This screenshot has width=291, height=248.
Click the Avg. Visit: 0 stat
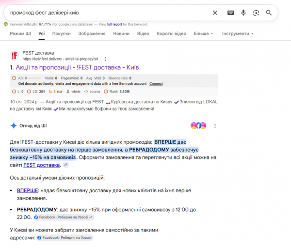[96, 78]
